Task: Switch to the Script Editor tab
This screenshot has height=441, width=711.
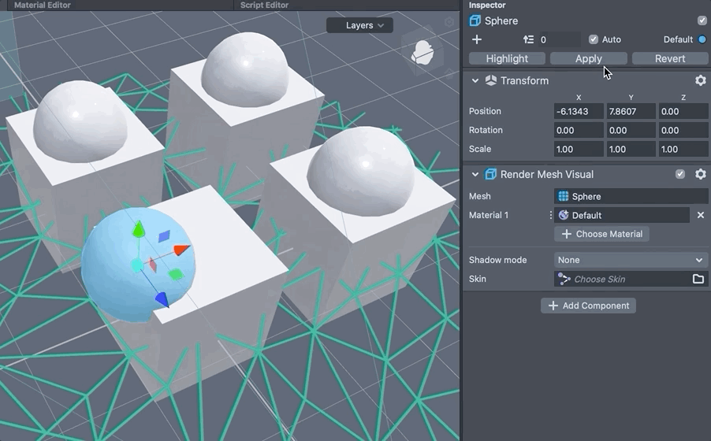Action: [264, 5]
